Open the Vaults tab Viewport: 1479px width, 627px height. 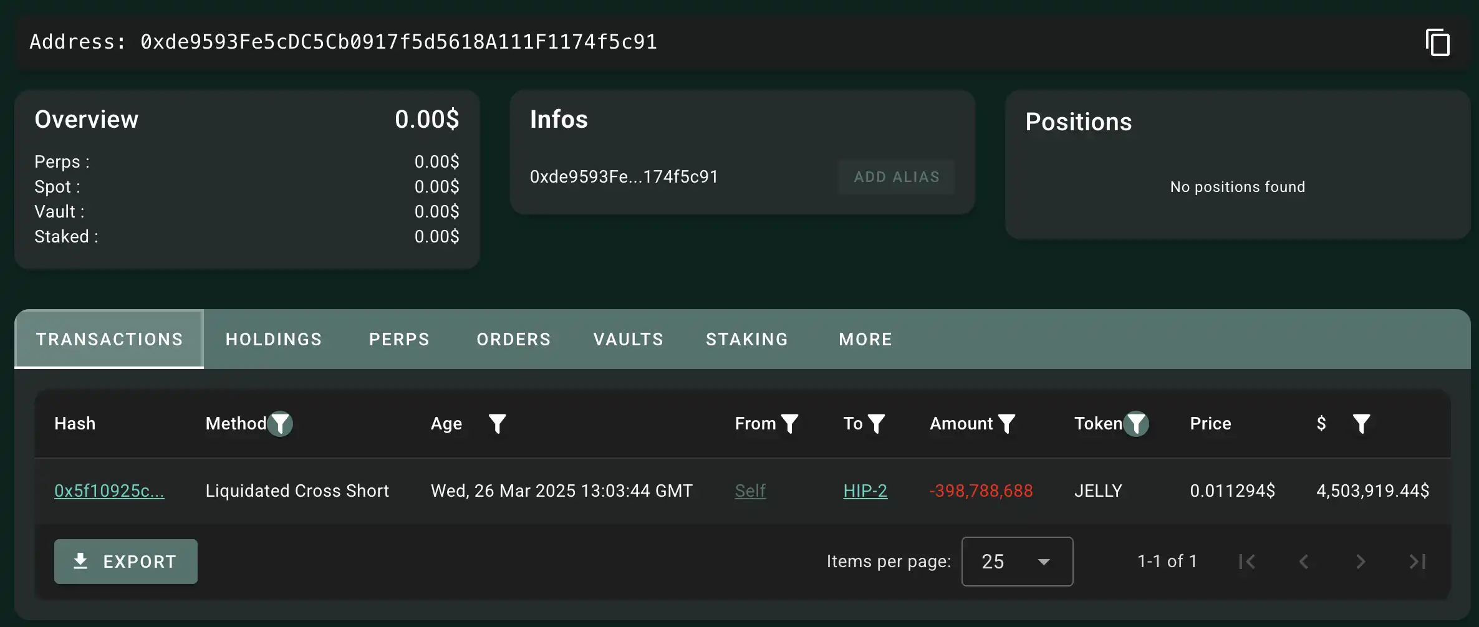(628, 339)
